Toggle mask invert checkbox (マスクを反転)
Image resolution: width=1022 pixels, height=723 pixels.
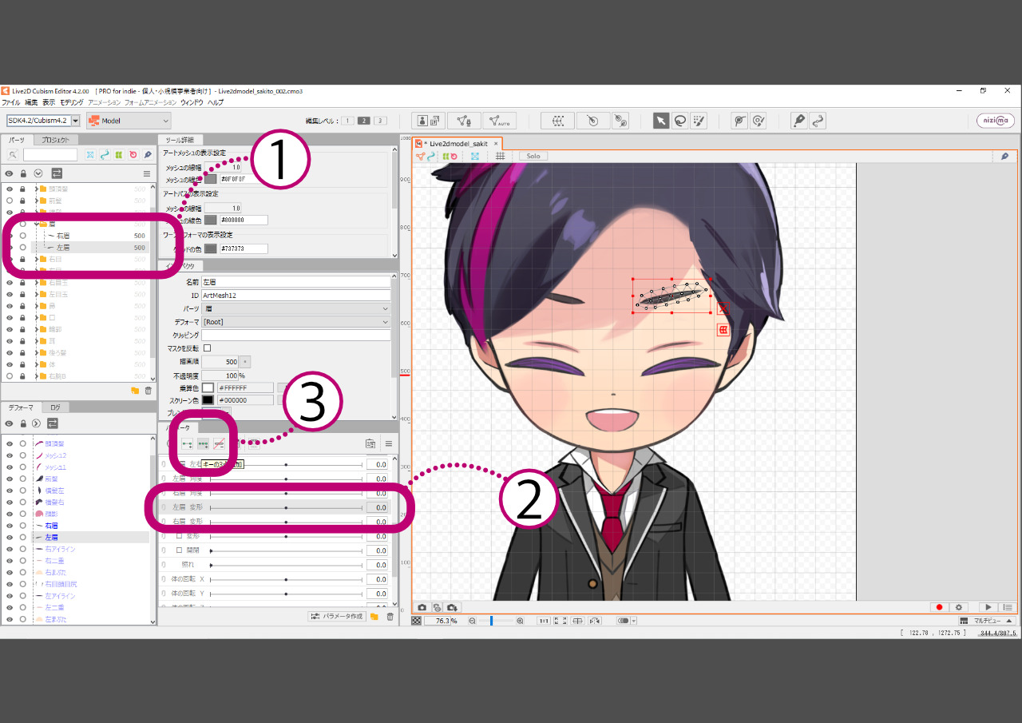[208, 348]
